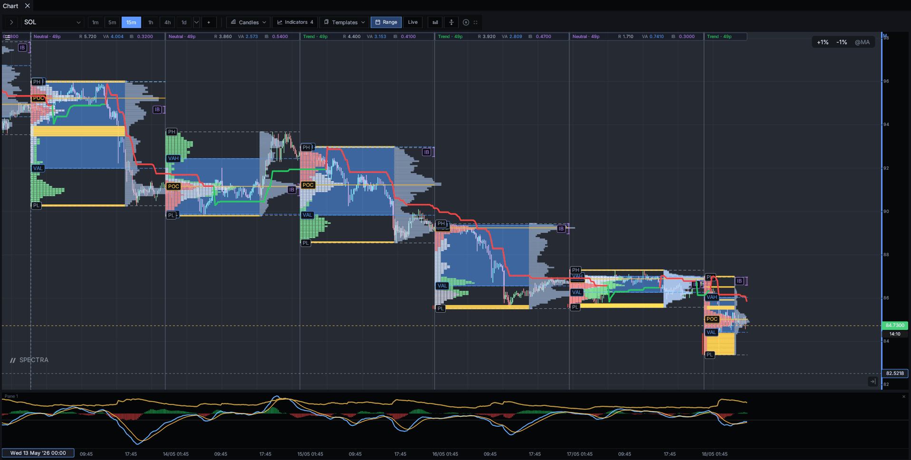This screenshot has width=911, height=460.
Task: Click the IB value 0.3200 in first header
Action: click(145, 37)
